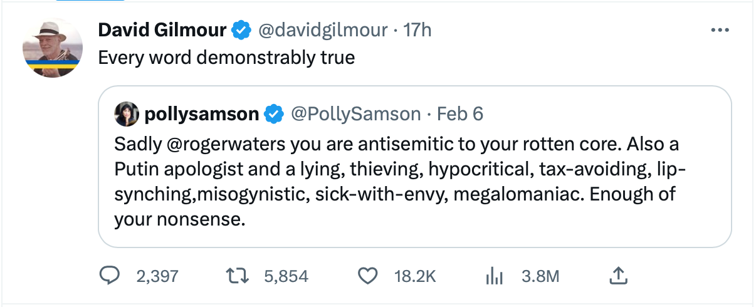
Task: Open pollysamson's small avatar image
Action: (127, 113)
